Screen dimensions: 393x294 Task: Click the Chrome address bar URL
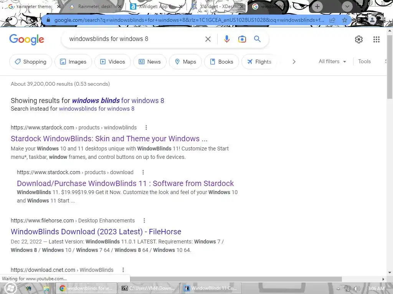(x=189, y=20)
